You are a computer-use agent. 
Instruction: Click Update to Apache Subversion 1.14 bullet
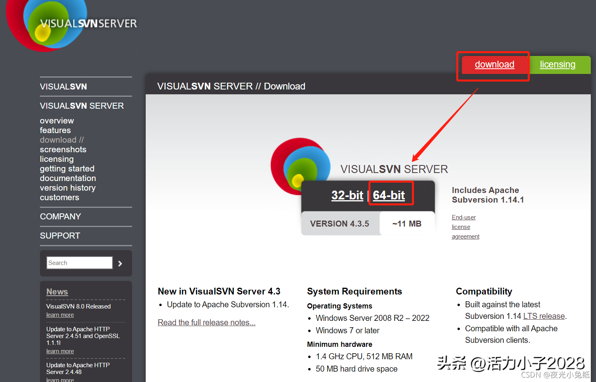(228, 304)
